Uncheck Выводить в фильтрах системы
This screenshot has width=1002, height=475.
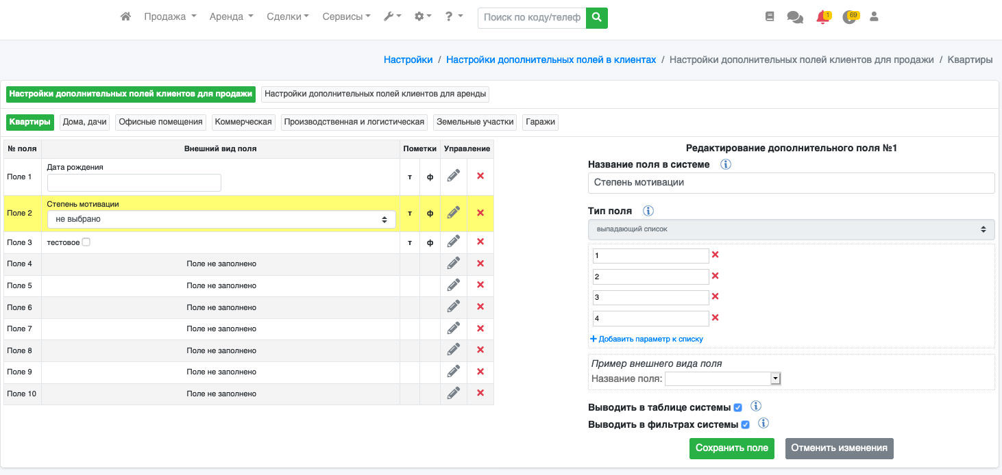745,424
